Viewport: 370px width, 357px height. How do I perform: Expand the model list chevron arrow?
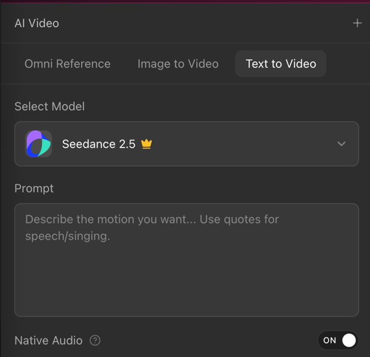pyautogui.click(x=341, y=144)
